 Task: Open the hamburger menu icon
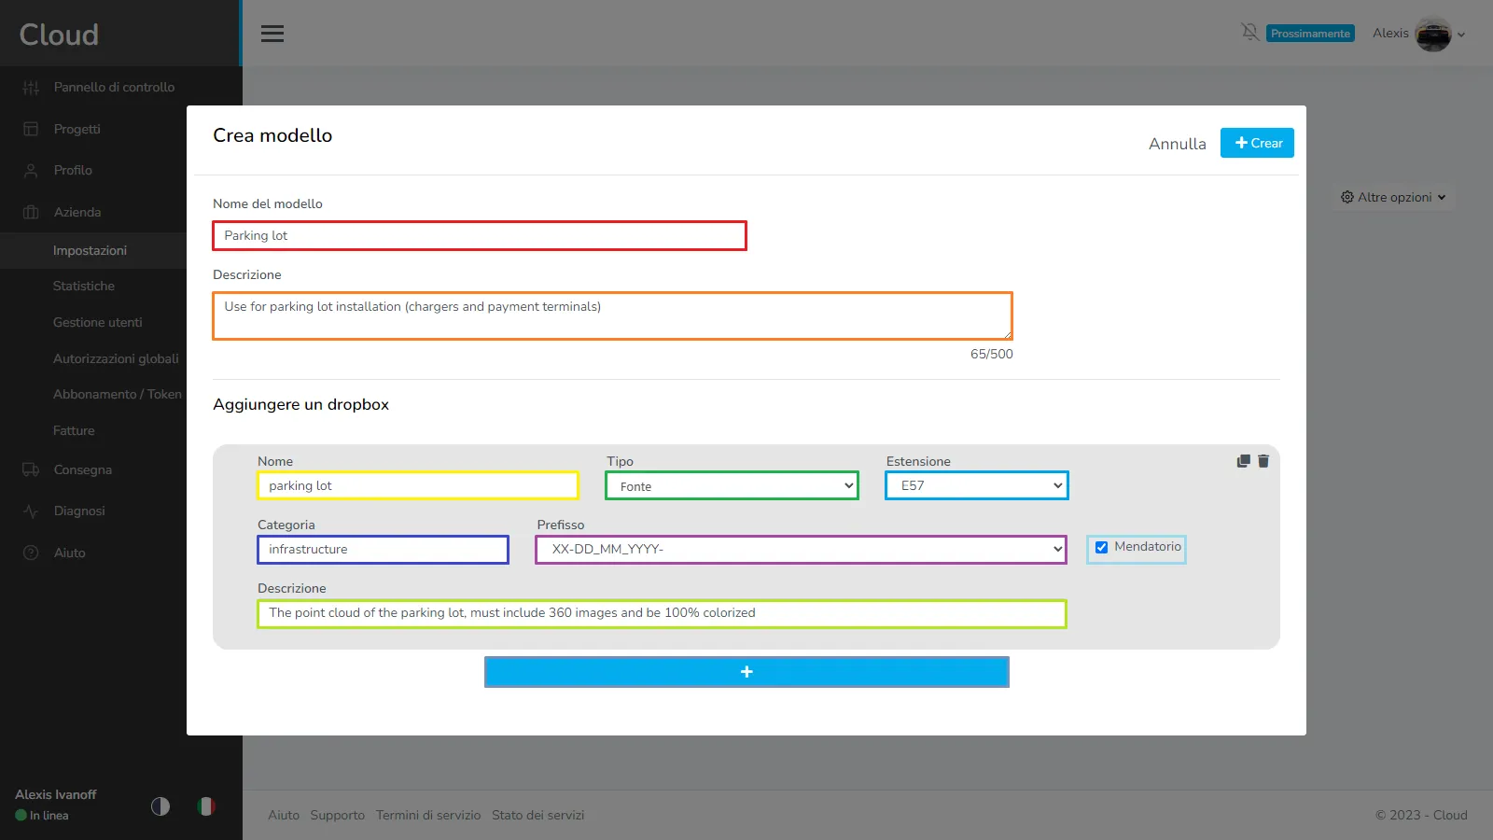[272, 34]
